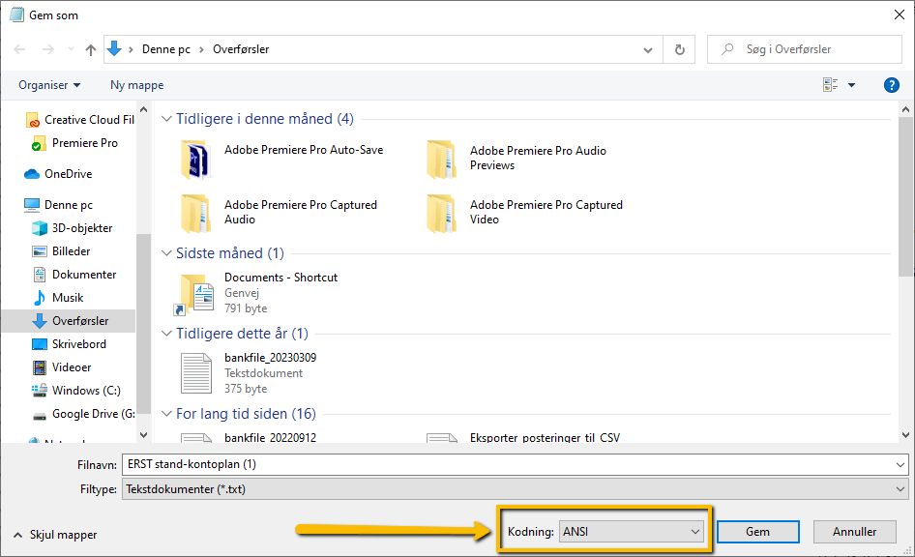This screenshot has height=557, width=915.
Task: Expand the Filtype dropdown list
Action: (x=900, y=489)
